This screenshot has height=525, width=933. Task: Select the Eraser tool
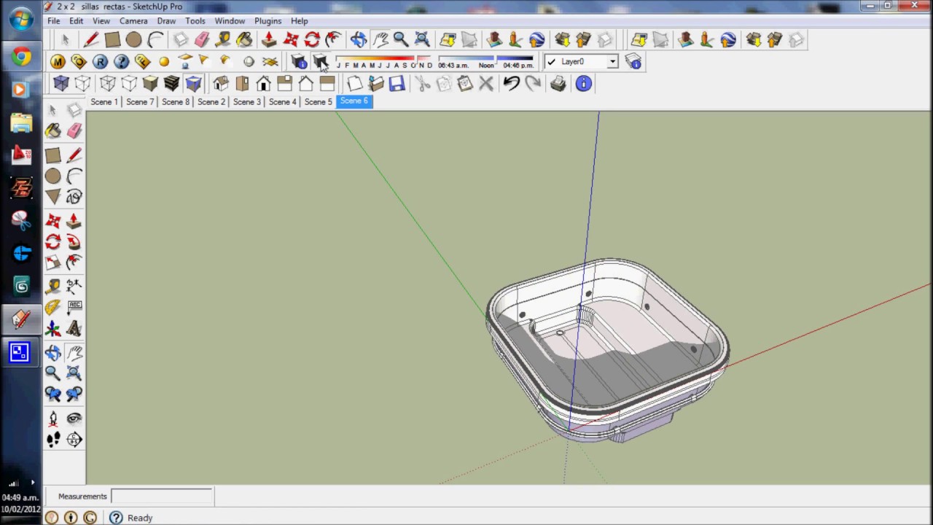click(x=74, y=130)
